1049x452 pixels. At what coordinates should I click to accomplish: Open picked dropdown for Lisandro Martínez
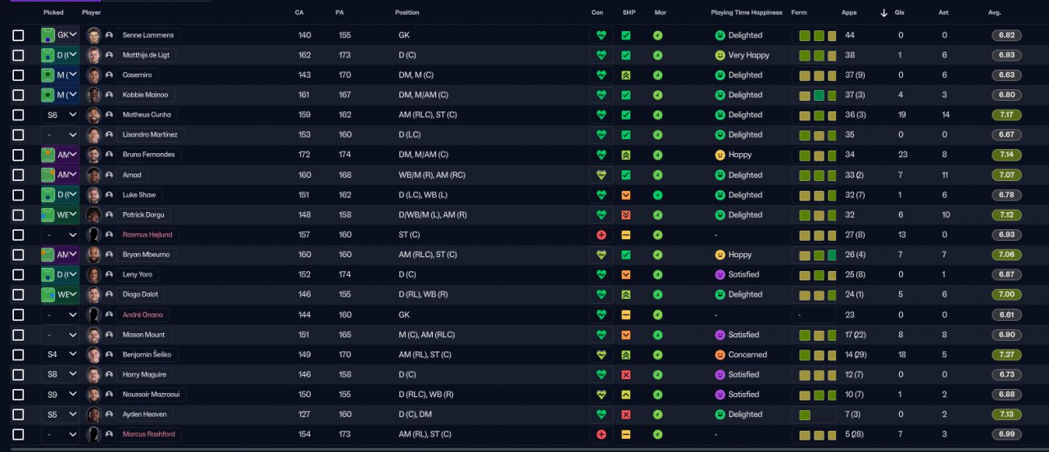coord(60,135)
